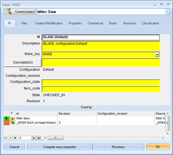Image resolution: width=173 pixels, height=155 pixels.
Task: Click the # record number icon
Action: tap(15, 138)
